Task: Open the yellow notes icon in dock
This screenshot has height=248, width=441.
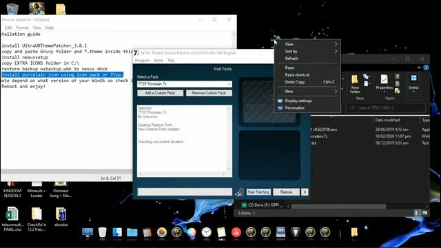Action: coord(221,233)
